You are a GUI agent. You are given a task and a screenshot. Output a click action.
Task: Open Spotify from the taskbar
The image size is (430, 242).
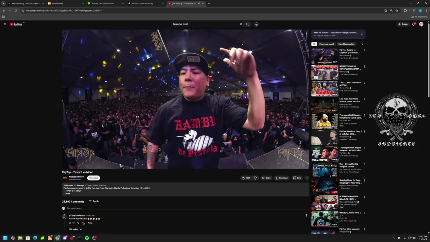coord(87,238)
